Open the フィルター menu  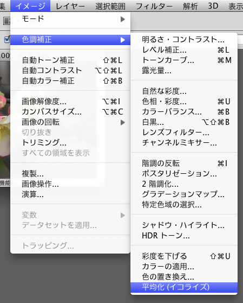(x=154, y=6)
